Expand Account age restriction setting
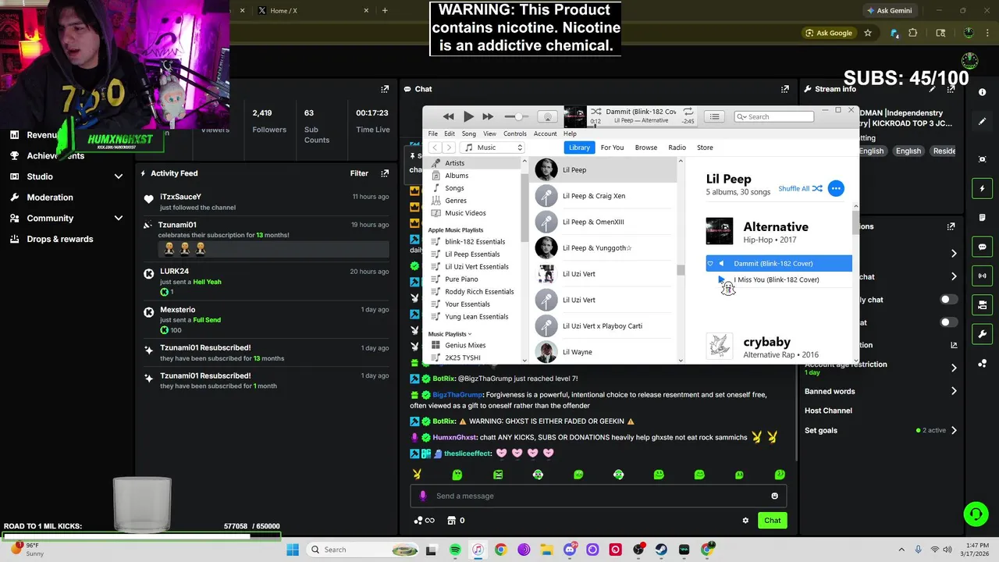The height and width of the screenshot is (562, 999). pyautogui.click(x=954, y=368)
